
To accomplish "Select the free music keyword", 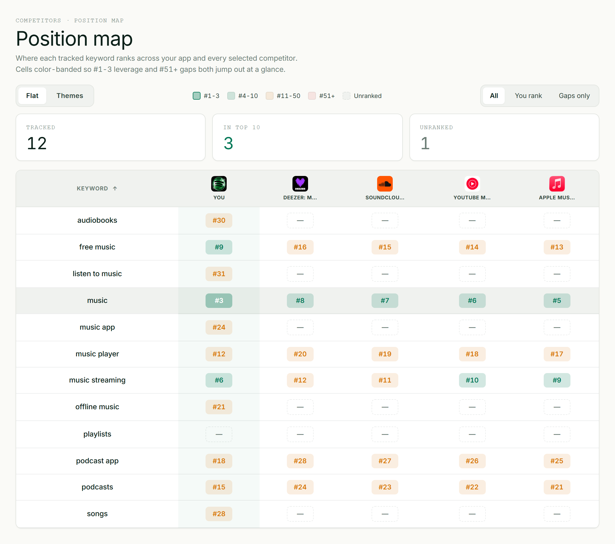I will coord(97,247).
